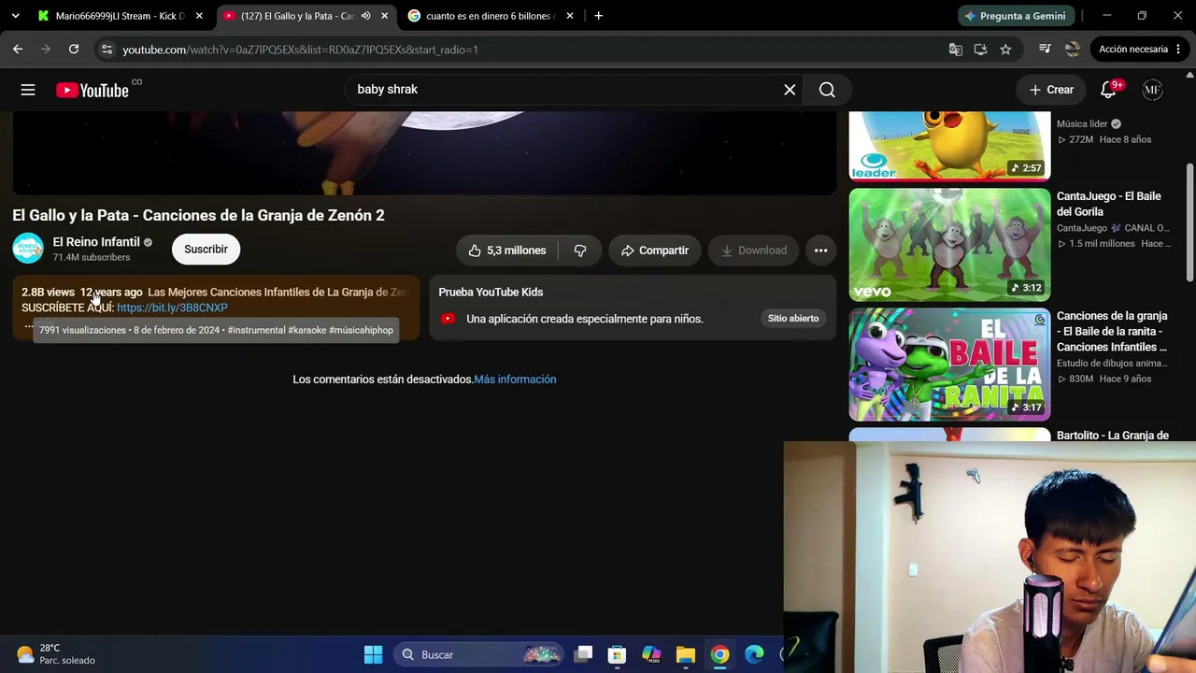Screen dimensions: 1196x673
Task: Open File Explorer from the taskbar
Action: pyautogui.click(x=686, y=654)
